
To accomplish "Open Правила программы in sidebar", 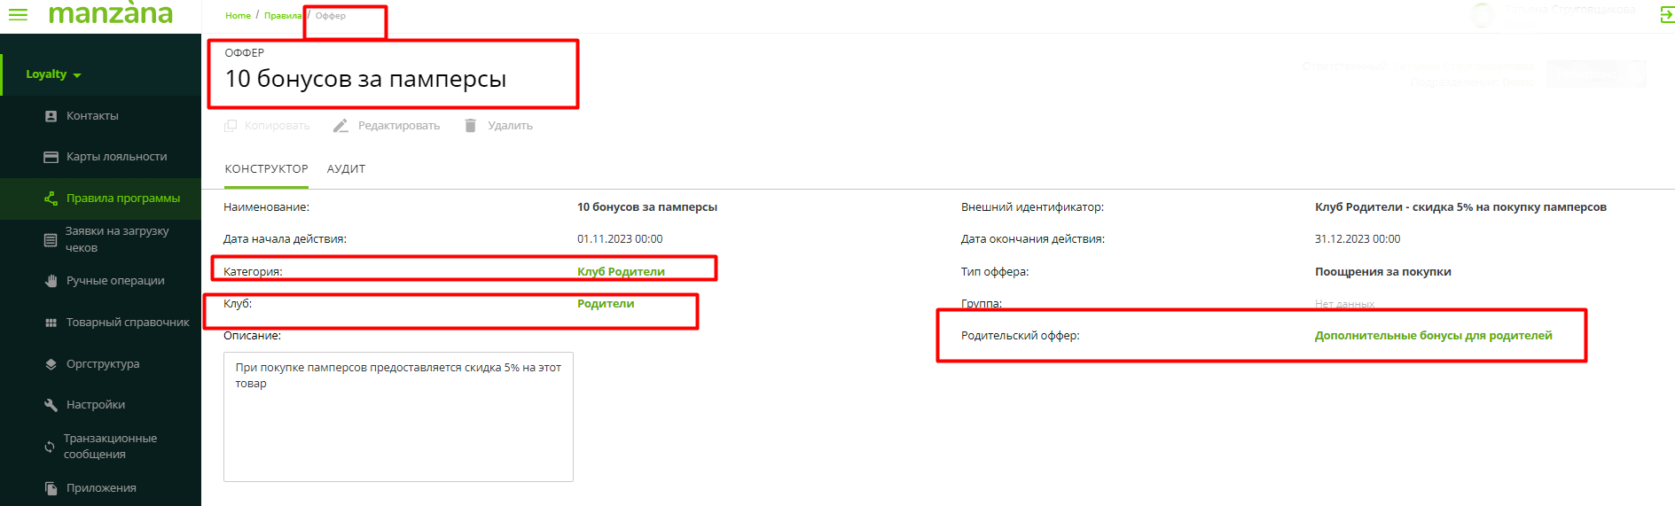I will (122, 199).
